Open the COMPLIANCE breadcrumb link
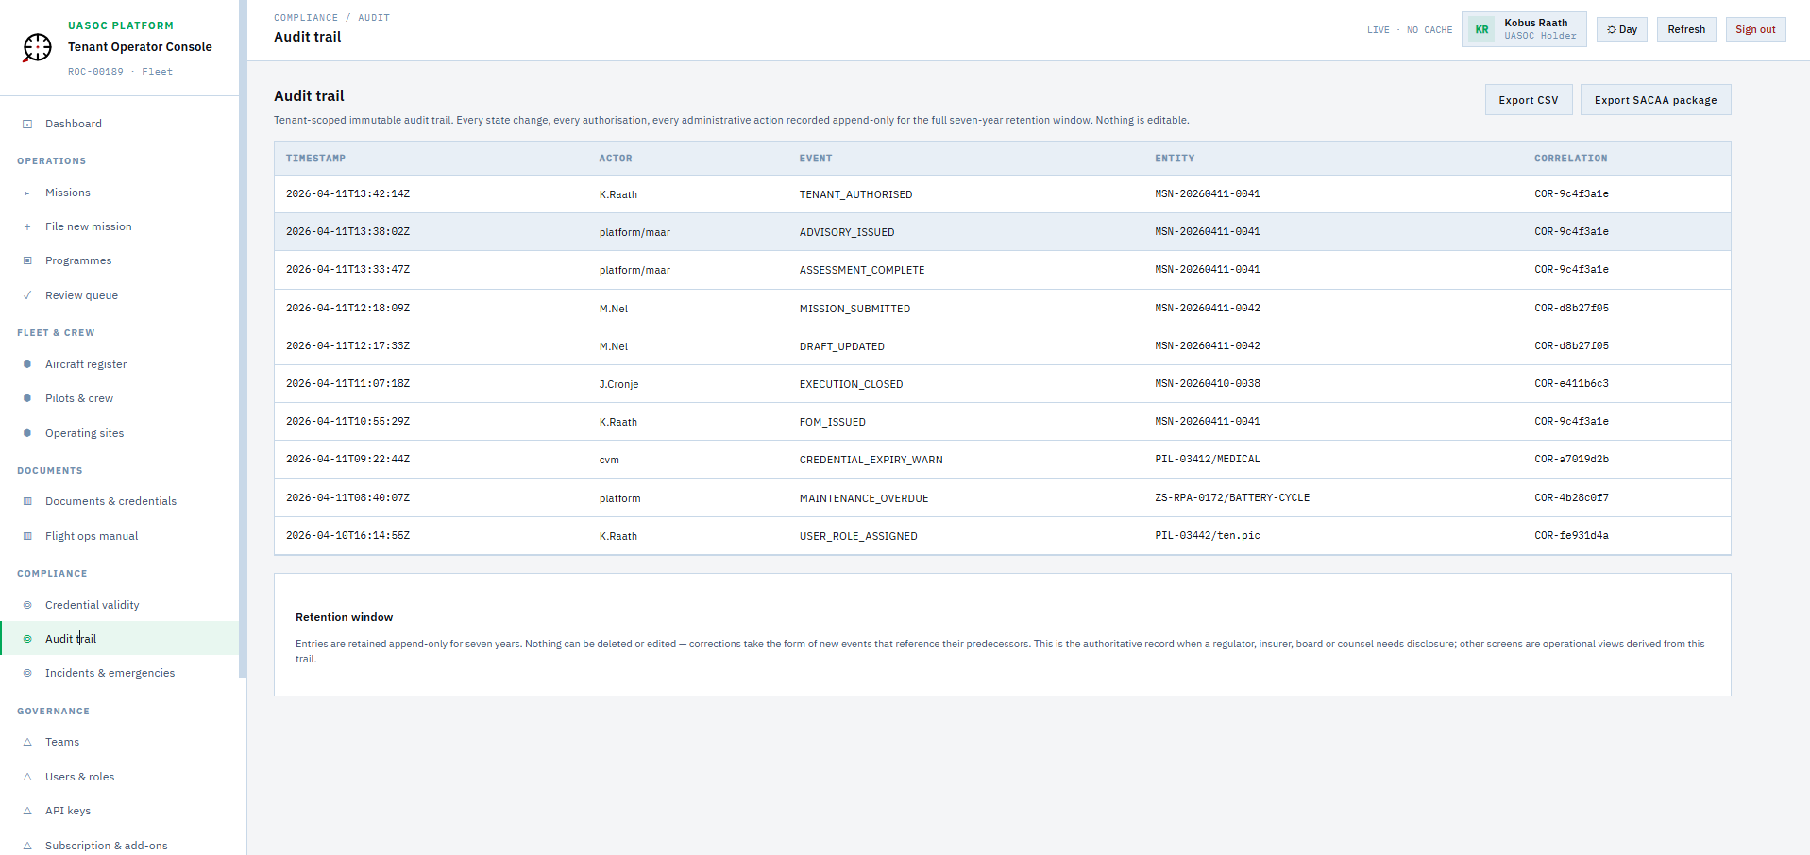 click(x=306, y=17)
